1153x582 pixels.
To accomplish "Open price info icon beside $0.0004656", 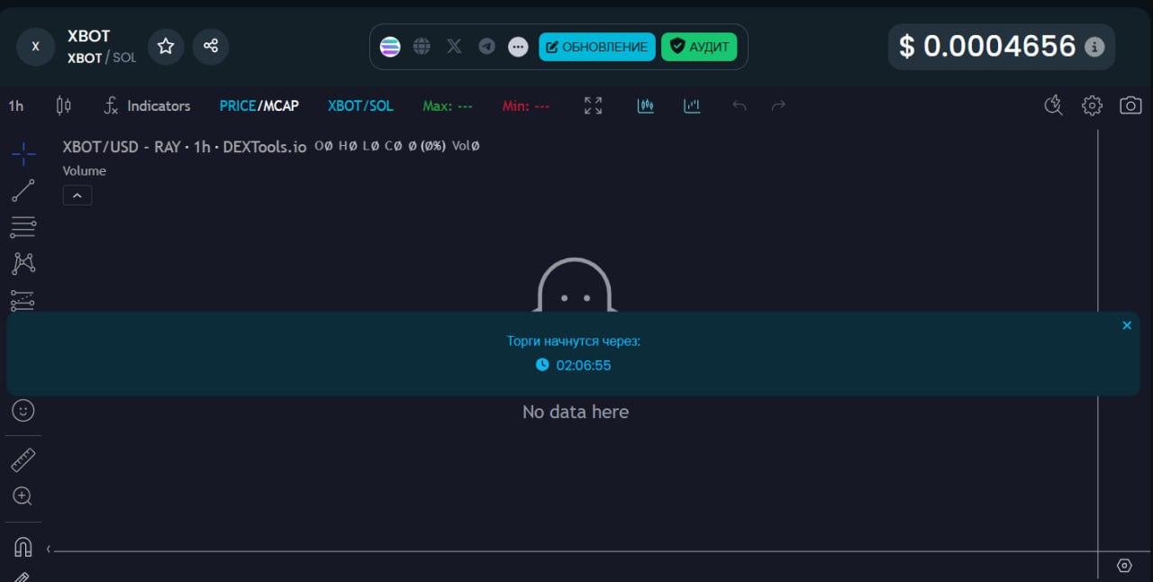I will (x=1094, y=47).
